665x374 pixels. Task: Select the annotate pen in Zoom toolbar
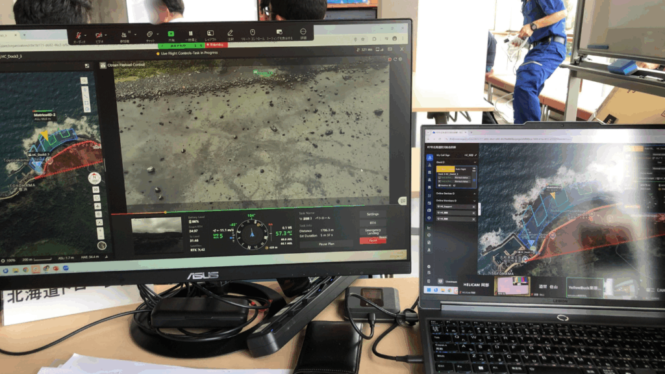pyautogui.click(x=231, y=32)
